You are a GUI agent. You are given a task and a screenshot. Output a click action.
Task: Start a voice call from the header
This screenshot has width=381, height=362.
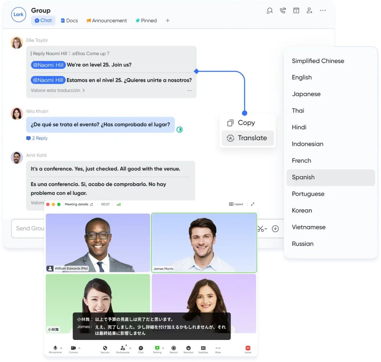[x=282, y=11]
